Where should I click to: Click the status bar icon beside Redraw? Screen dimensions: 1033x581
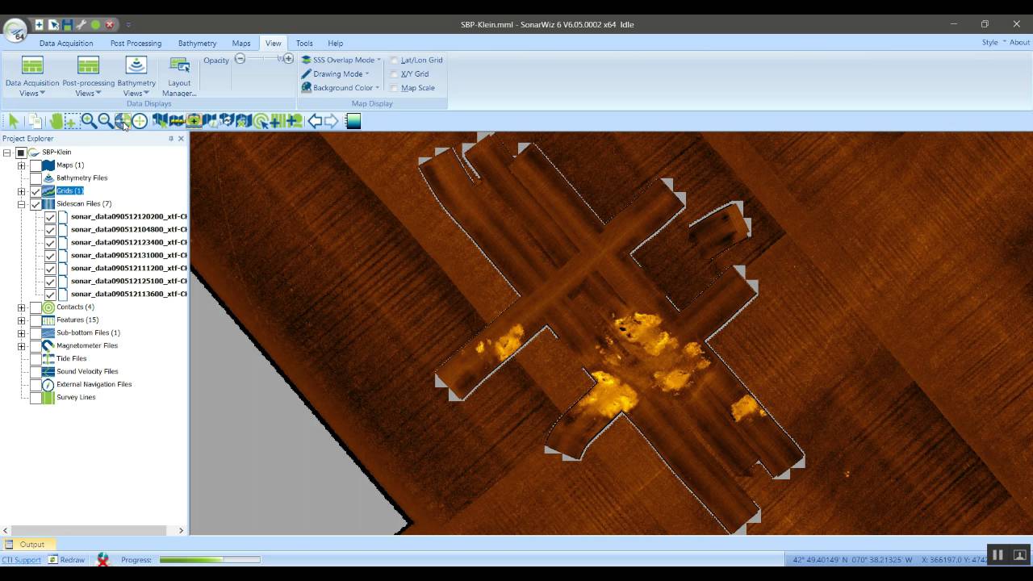pyautogui.click(x=102, y=559)
